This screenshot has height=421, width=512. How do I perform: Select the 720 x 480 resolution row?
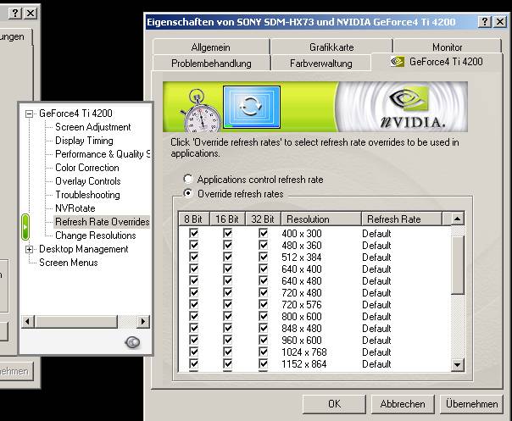(x=314, y=293)
